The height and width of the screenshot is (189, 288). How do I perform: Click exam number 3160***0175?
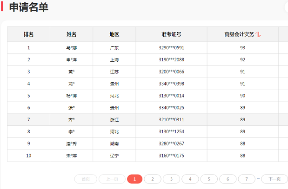pyautogui.click(x=171, y=156)
